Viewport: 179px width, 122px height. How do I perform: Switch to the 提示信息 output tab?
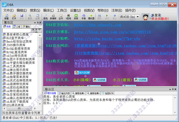pyautogui.click(x=50, y=93)
